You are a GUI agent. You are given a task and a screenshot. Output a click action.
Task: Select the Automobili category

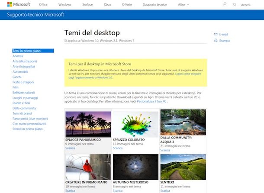pyautogui.click(x=20, y=72)
